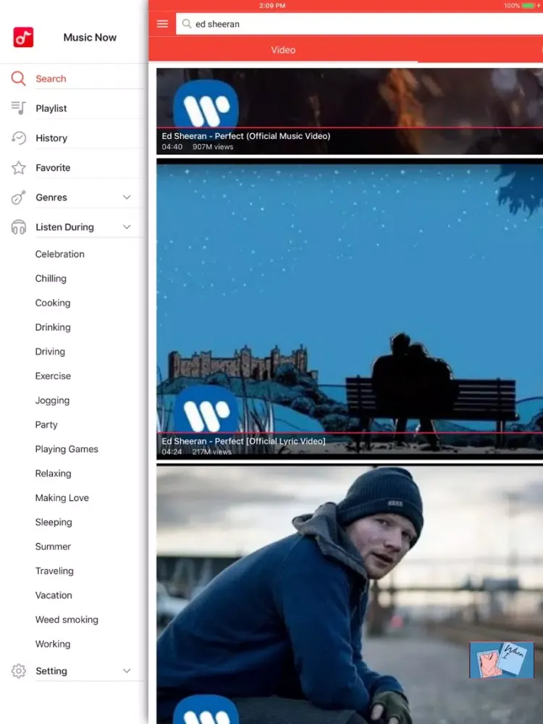Click the Genres guitar icon
Viewport: 543px width, 724px height.
coord(19,197)
